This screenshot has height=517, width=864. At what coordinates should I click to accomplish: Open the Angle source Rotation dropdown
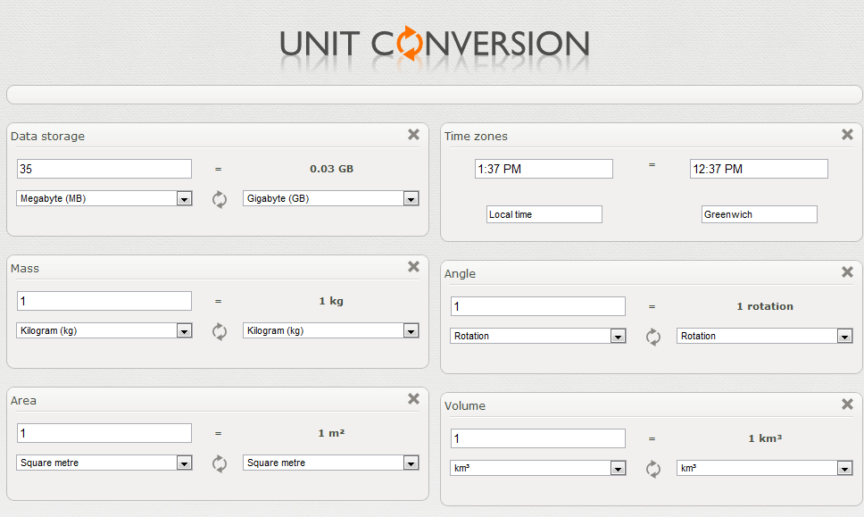(x=538, y=336)
